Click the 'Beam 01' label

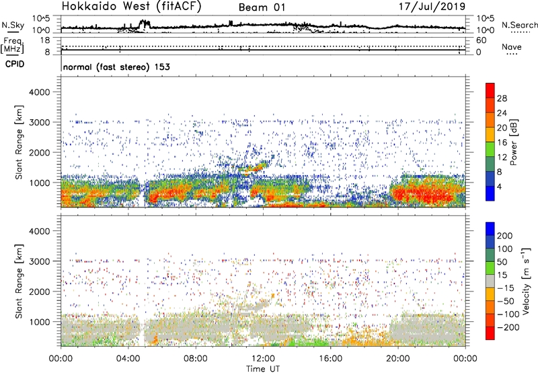point(262,7)
